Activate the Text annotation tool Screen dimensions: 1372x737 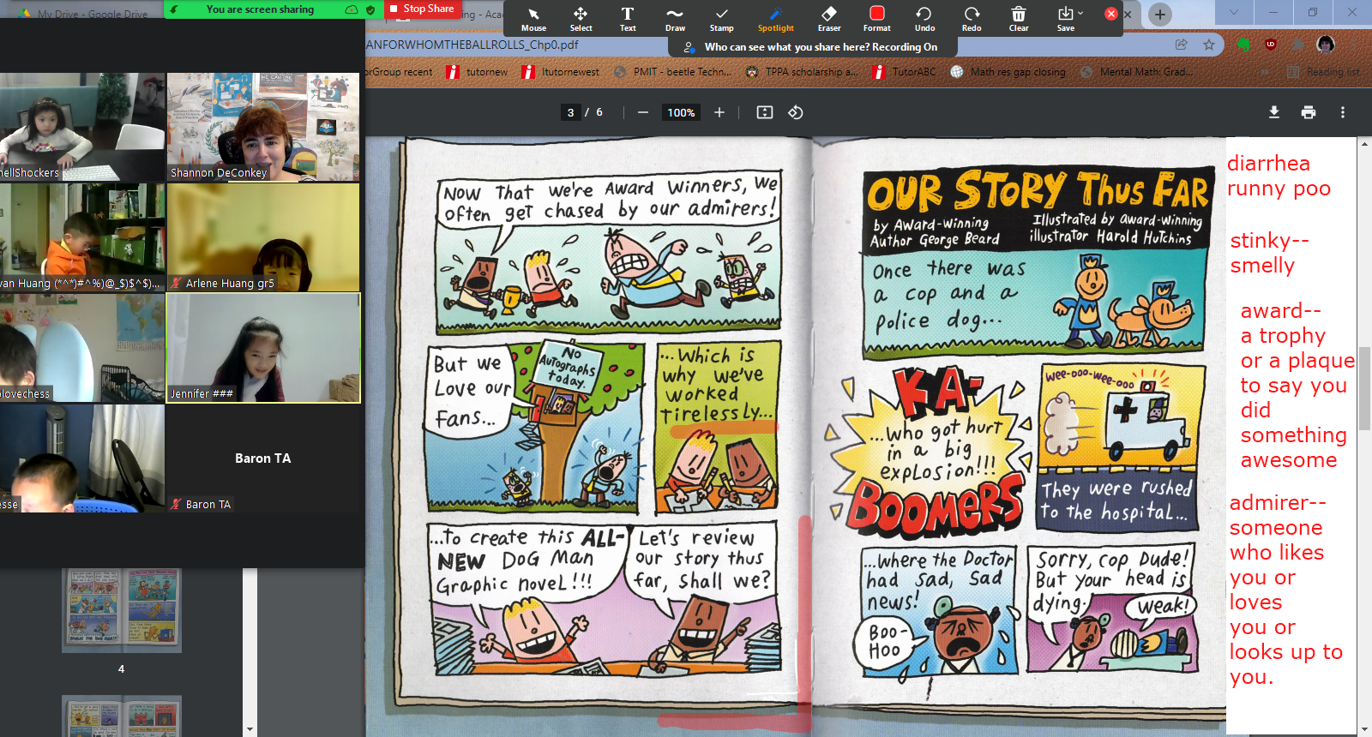coord(628,18)
